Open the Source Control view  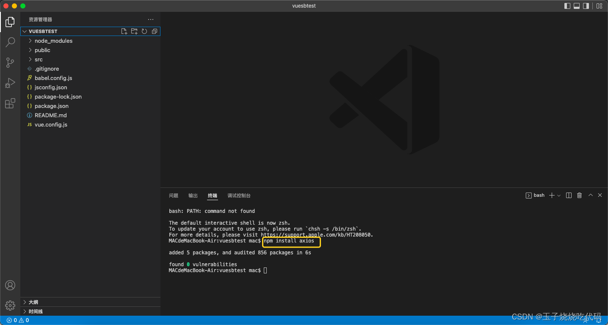coord(10,62)
